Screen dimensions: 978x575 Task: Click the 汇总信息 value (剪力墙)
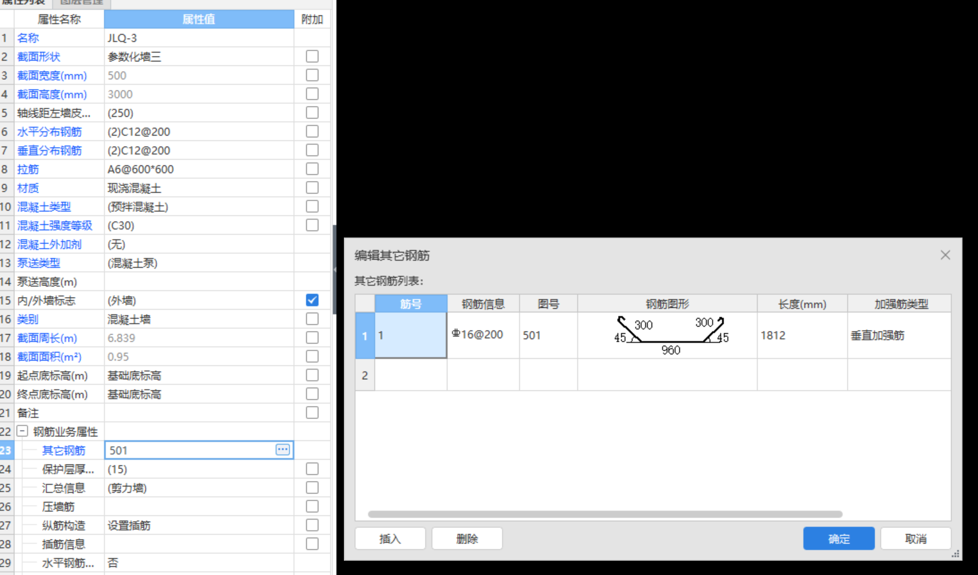[x=199, y=487]
